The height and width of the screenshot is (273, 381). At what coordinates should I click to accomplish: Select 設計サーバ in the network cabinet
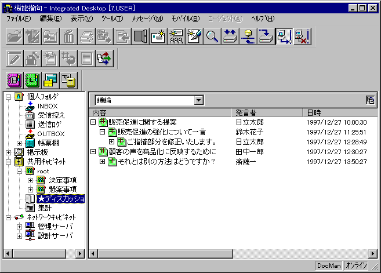56,236
